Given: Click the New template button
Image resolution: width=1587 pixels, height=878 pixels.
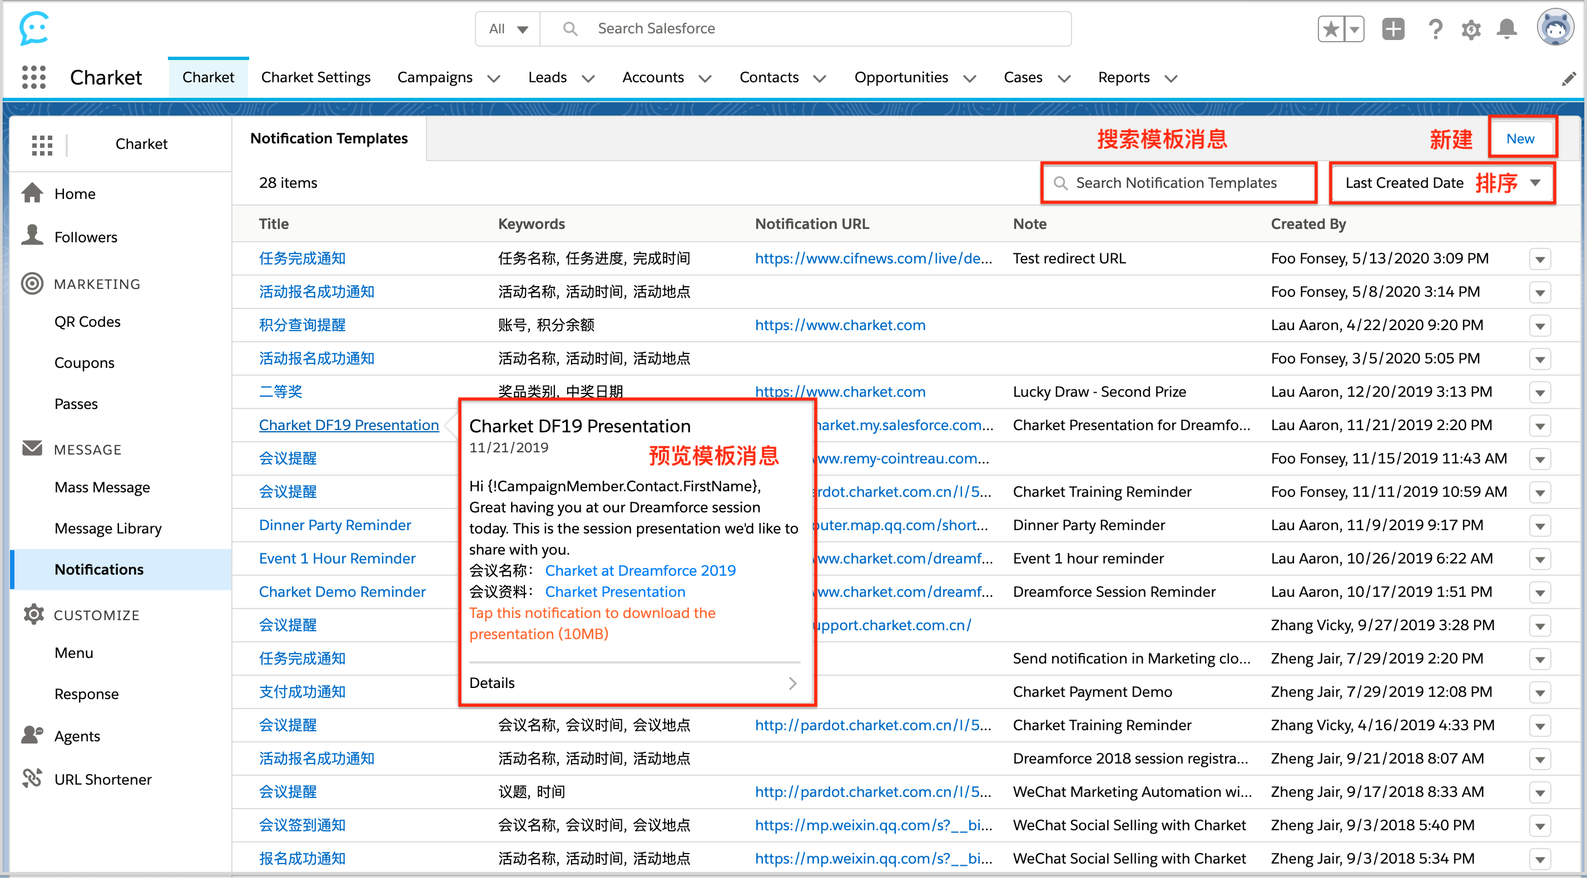Looking at the screenshot, I should (x=1520, y=138).
